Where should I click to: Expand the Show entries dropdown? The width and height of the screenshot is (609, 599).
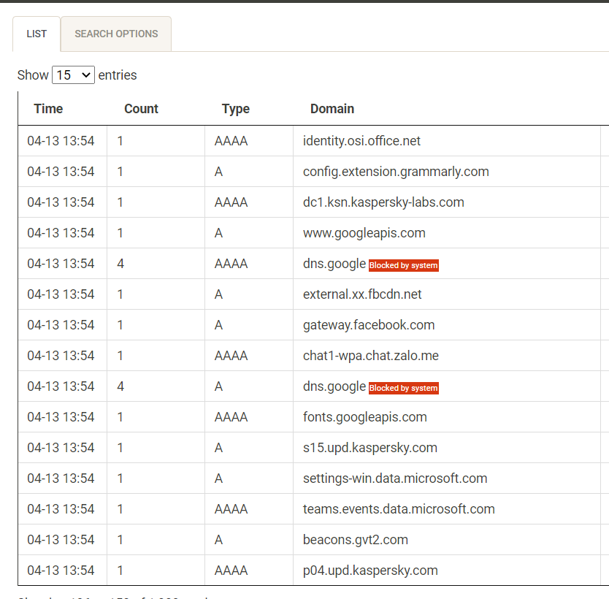73,75
